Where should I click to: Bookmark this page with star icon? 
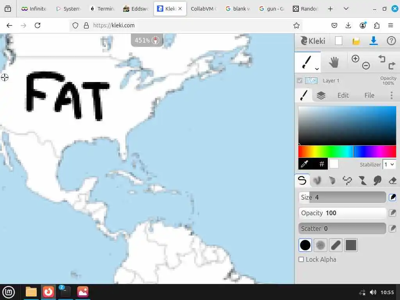pos(296,25)
